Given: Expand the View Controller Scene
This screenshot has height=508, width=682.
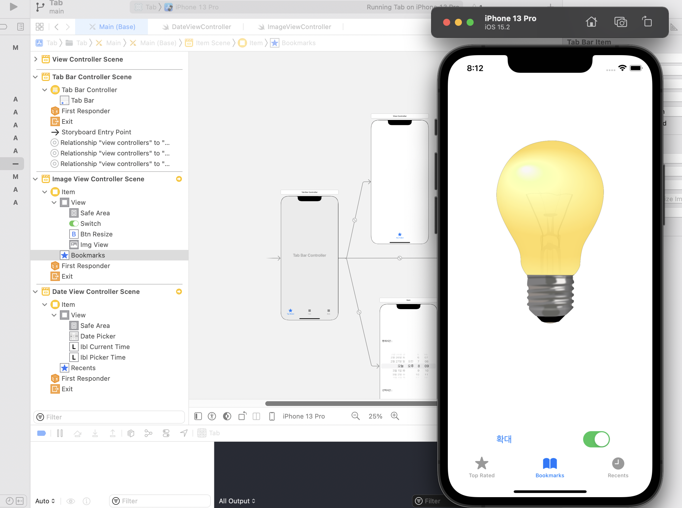Looking at the screenshot, I should tap(36, 59).
